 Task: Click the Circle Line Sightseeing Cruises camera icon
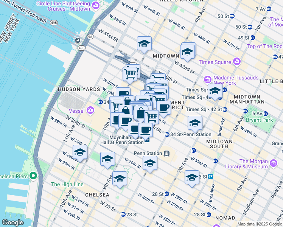95,6
